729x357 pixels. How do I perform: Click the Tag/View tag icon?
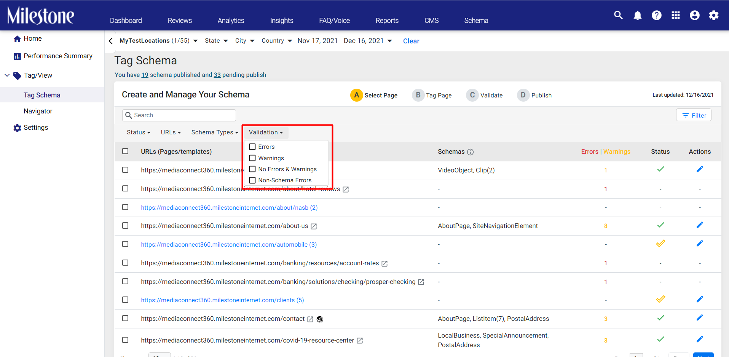point(17,76)
